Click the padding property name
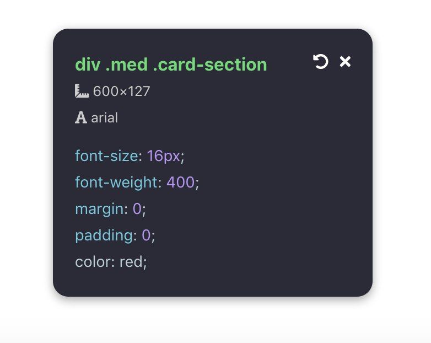 pos(104,235)
